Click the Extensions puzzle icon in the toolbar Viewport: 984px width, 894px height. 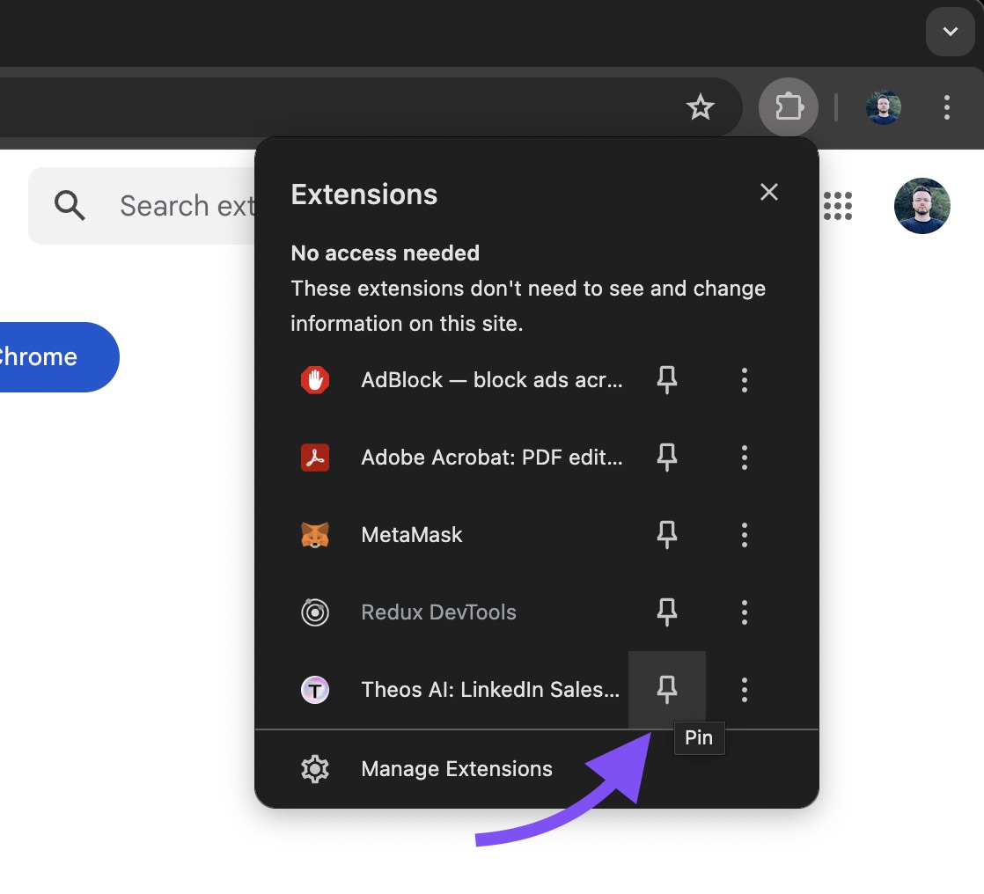(789, 106)
